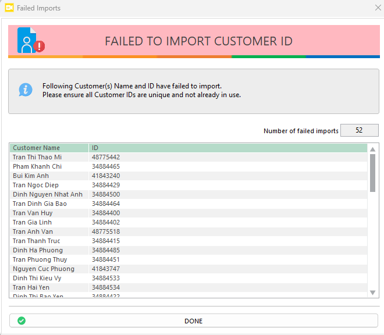Close the Failed Imports dialog
384x335 pixels.
pyautogui.click(x=377, y=8)
